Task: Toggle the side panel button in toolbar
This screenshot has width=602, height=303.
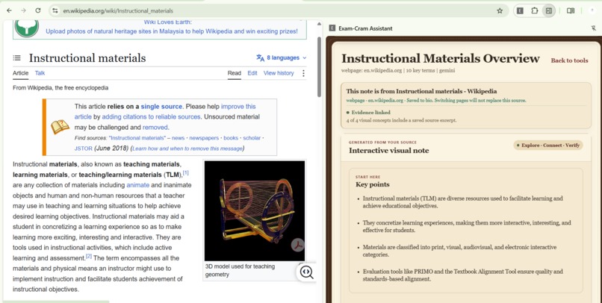Action: (549, 10)
